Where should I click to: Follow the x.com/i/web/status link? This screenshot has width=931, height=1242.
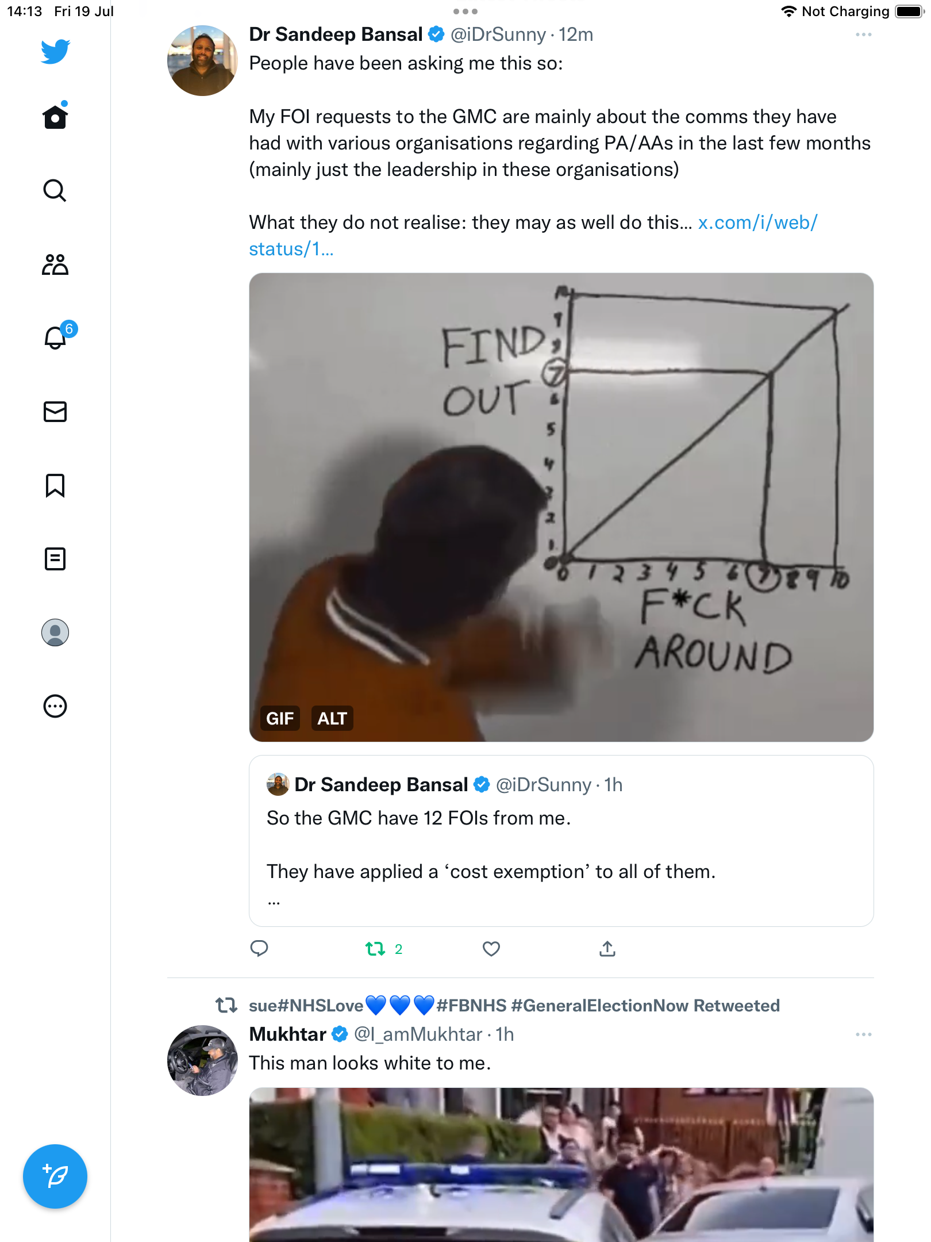[757, 223]
